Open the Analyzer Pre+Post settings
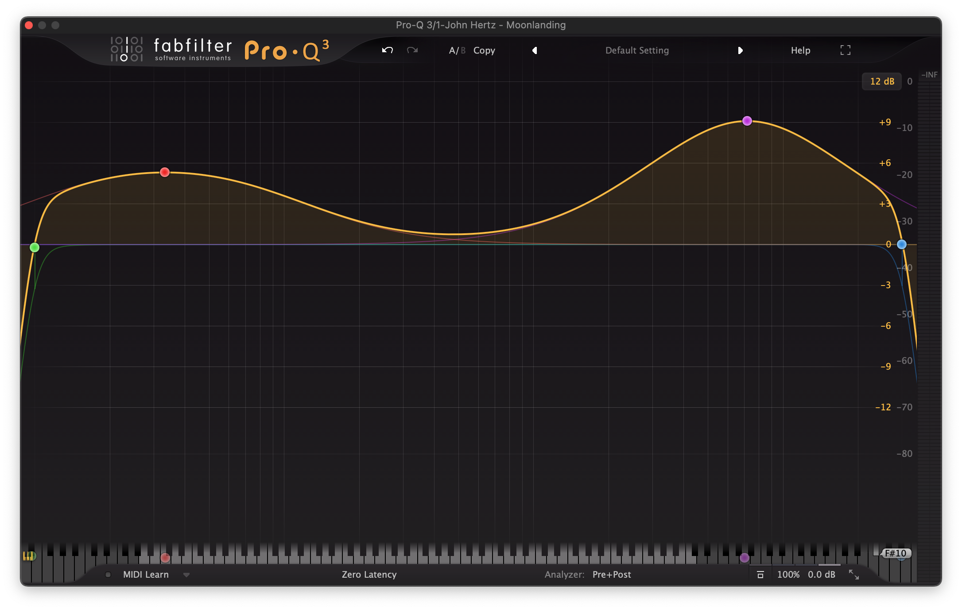This screenshot has height=610, width=962. [612, 575]
